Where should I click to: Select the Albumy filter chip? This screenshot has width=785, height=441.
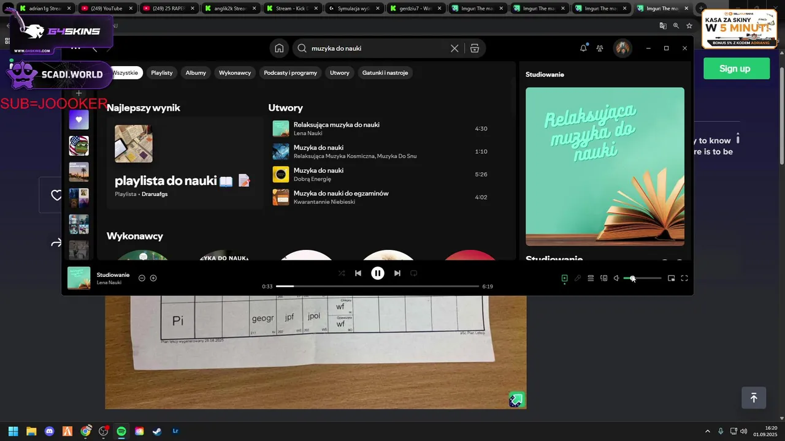(196, 72)
